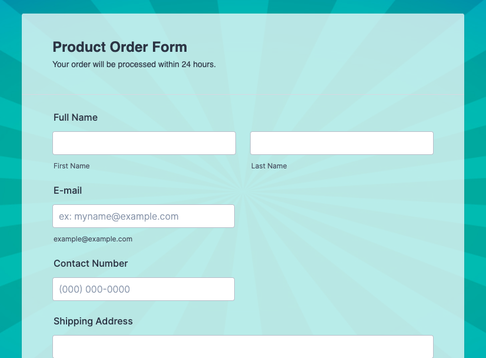Select the Contact Number phone field
486x358 pixels.
pyautogui.click(x=144, y=289)
